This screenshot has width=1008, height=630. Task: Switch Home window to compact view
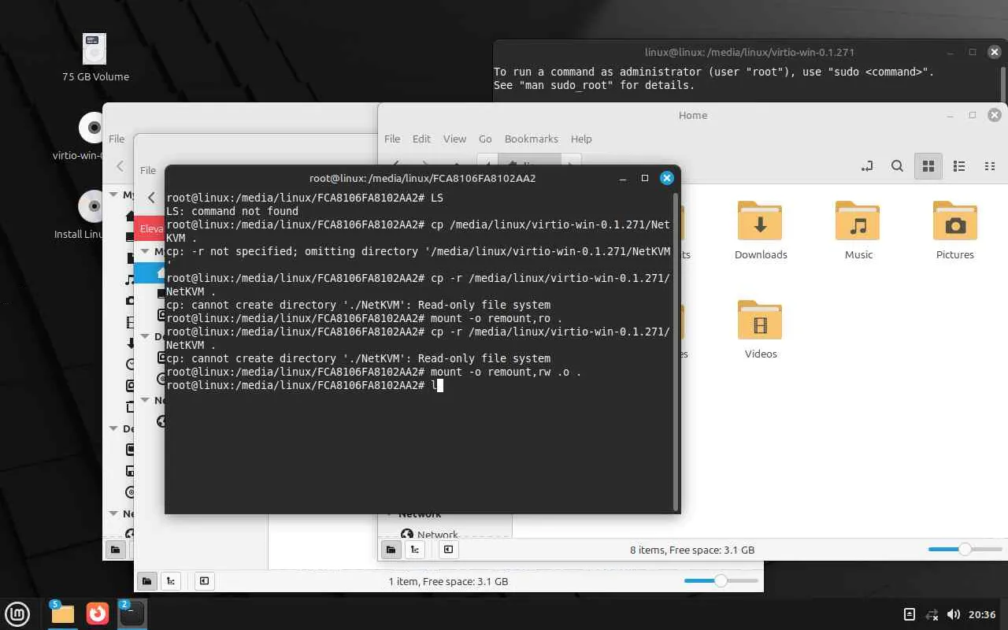tap(990, 166)
